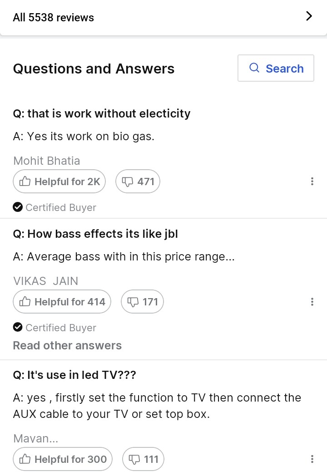Open all 5538 reviews chevron arrow

pyautogui.click(x=309, y=17)
